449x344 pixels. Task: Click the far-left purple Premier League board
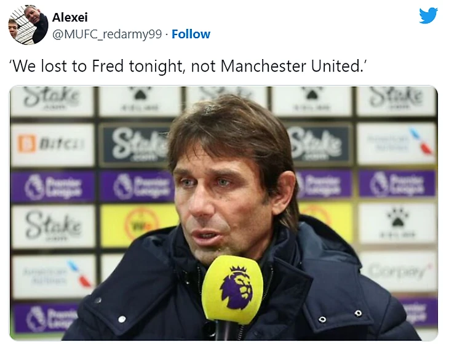pos(52,186)
